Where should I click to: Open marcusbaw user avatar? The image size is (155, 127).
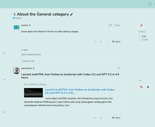click(x=16, y=71)
